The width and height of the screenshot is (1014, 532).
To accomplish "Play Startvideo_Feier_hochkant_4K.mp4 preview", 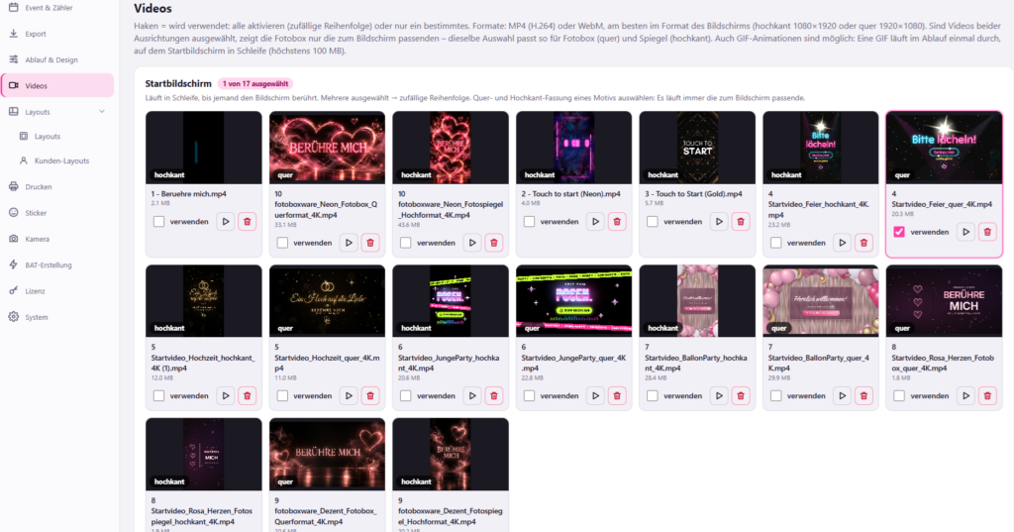I will click(x=843, y=243).
